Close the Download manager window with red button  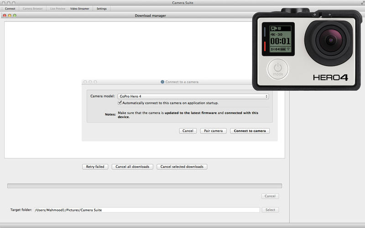pos(5,16)
